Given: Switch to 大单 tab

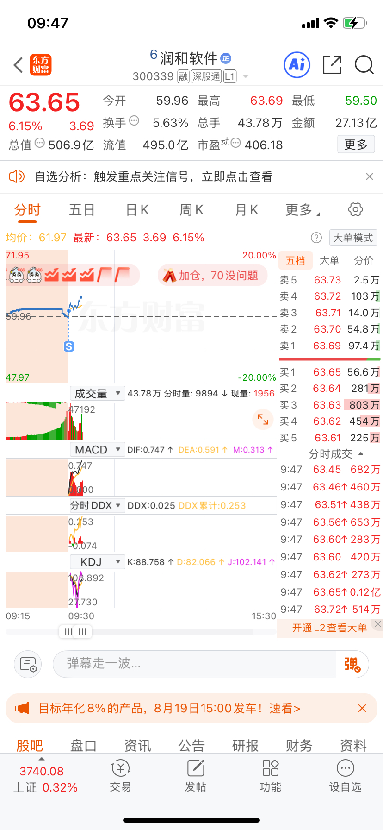Looking at the screenshot, I should (329, 261).
